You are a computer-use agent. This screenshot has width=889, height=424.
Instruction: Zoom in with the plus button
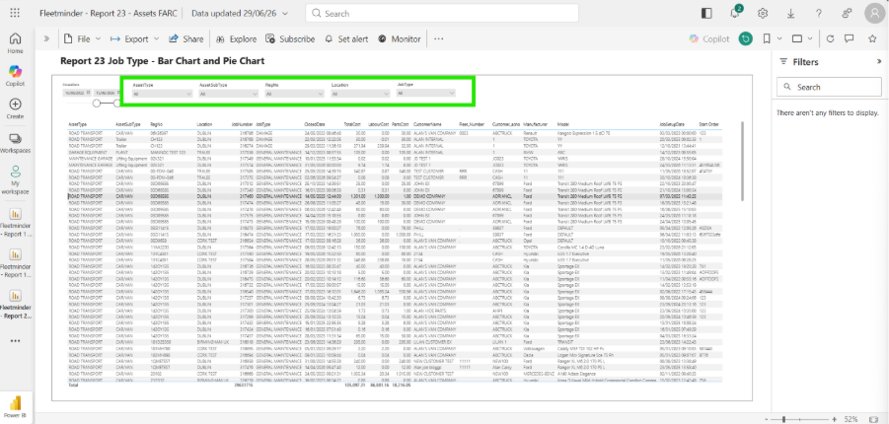pyautogui.click(x=834, y=419)
